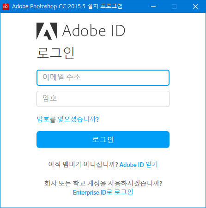Open the 암호를 잊으셨습니까? link
This screenshot has width=206, height=208.
[x=68, y=119]
